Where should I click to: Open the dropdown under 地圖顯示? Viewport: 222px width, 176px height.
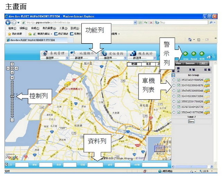click(x=83, y=58)
